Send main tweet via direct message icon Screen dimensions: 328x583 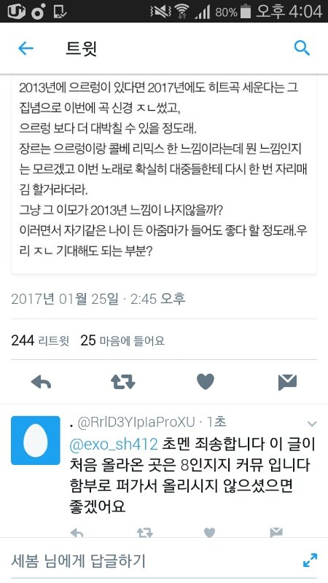pos(287,382)
